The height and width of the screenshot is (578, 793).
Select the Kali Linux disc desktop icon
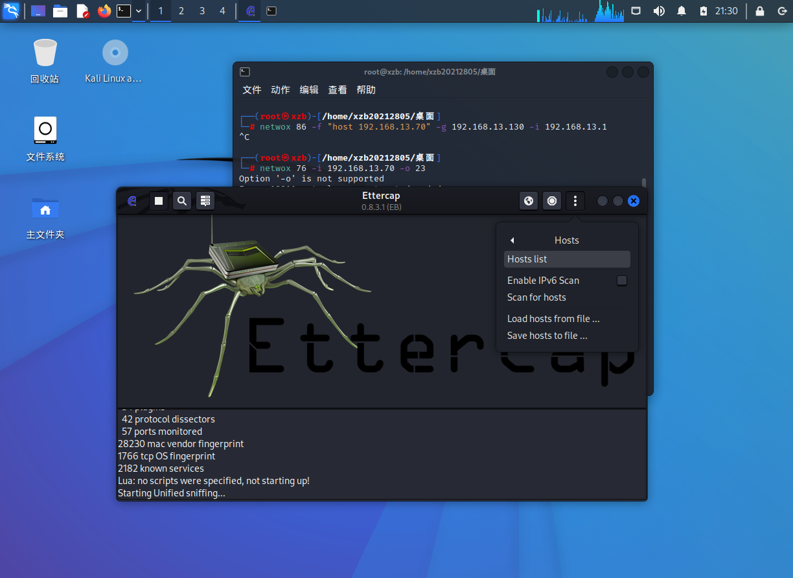[x=115, y=61]
